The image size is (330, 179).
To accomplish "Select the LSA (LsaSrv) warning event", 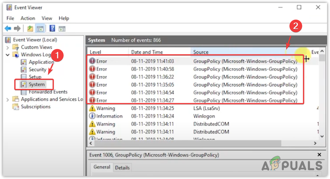I will point(206,108).
